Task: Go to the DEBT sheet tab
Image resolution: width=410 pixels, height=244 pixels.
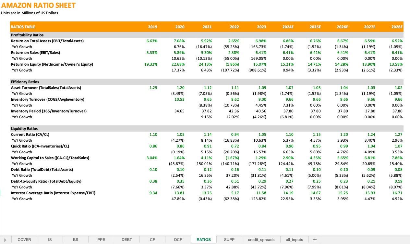Action: [x=127, y=240]
